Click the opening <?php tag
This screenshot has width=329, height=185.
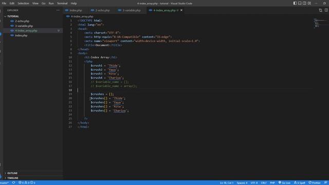tap(88, 62)
